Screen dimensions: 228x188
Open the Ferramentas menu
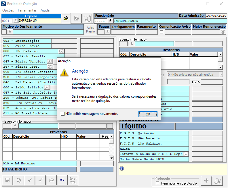pos(27,10)
